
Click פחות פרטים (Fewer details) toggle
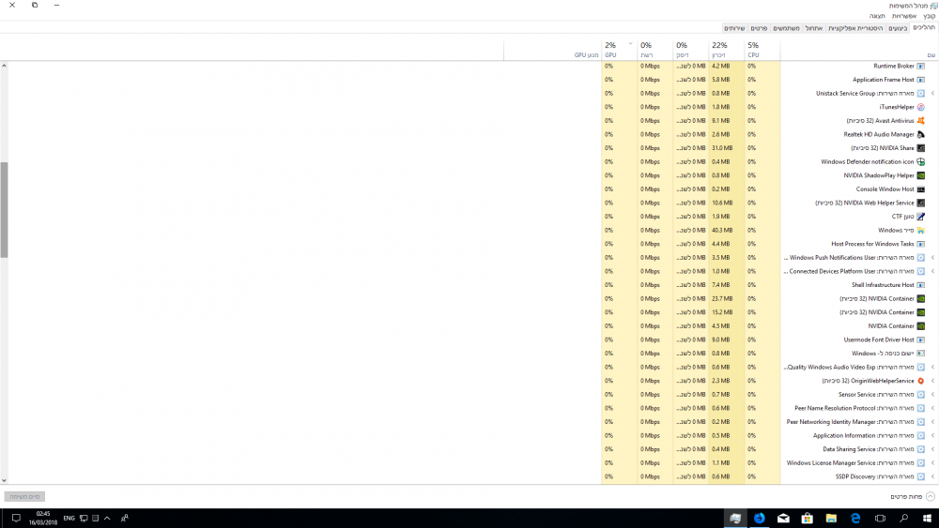click(x=912, y=496)
